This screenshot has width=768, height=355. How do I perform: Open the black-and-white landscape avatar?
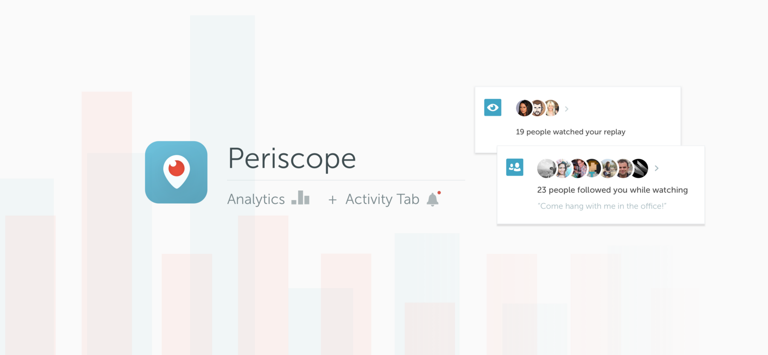click(x=545, y=168)
